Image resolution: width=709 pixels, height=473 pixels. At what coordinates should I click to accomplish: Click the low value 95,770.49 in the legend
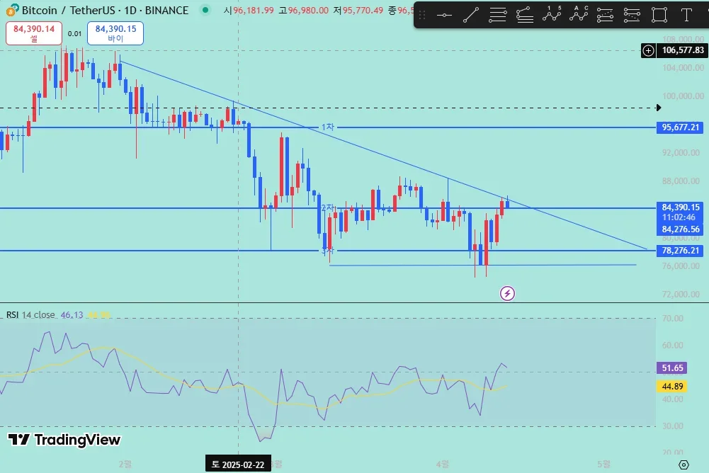(363, 10)
